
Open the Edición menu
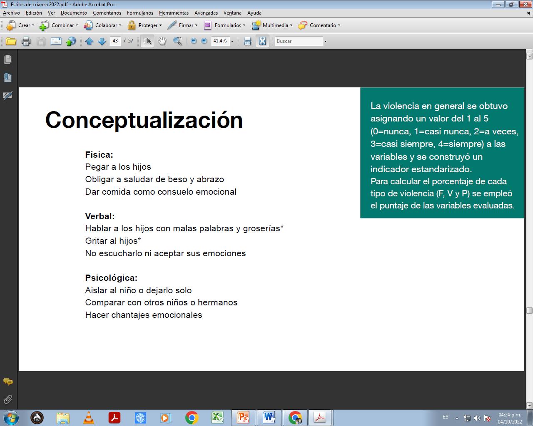pos(34,13)
